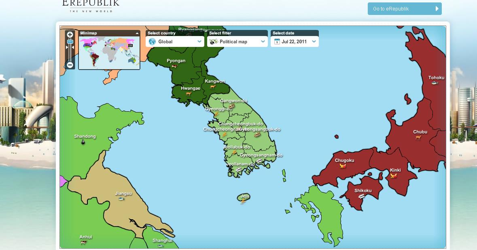
Task: Click the deer icon under Chubu
Action: click(x=418, y=137)
